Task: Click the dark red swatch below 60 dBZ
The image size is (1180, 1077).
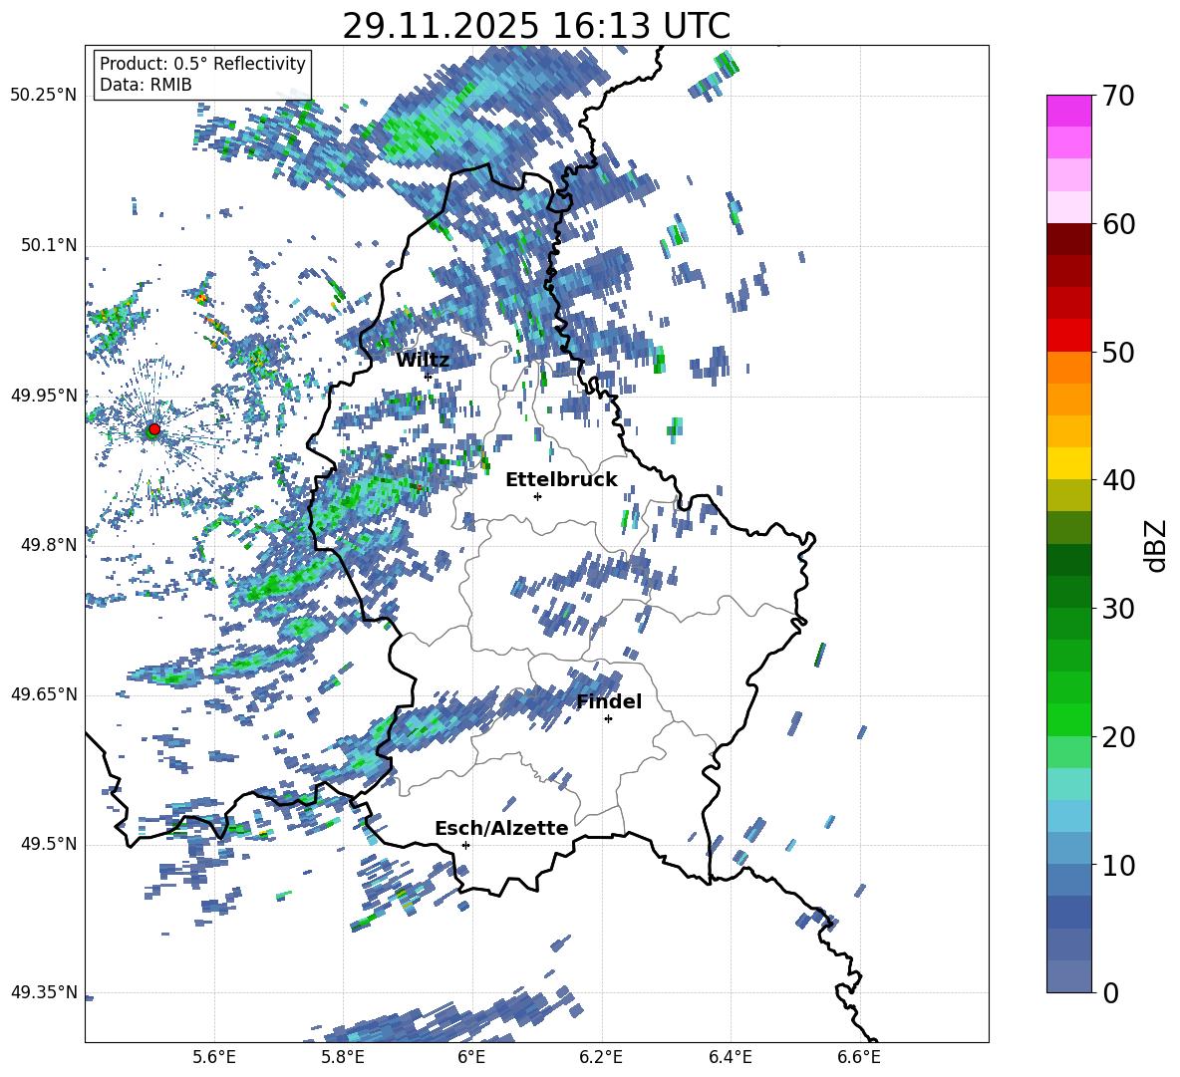Action: pyautogui.click(x=1068, y=239)
